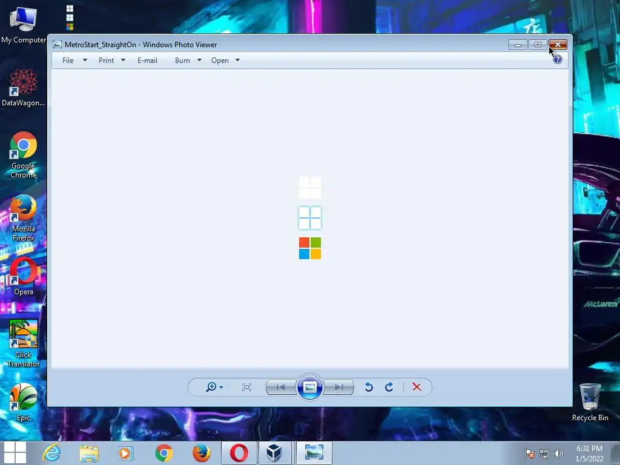Delete the current photo with red X
This screenshot has height=465, width=620.
[x=417, y=387]
